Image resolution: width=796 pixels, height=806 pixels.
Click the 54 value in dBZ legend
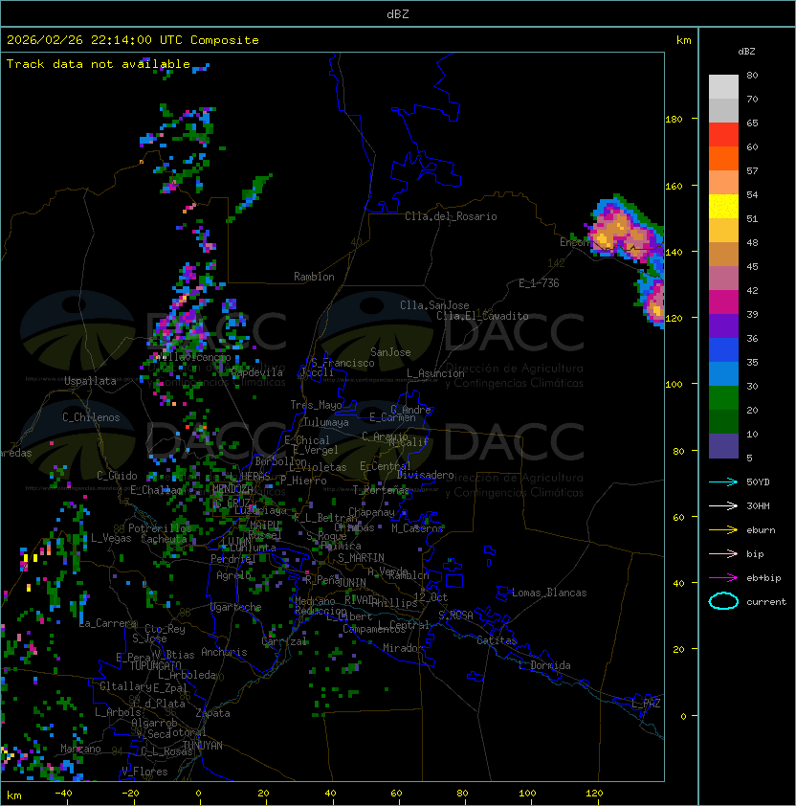pyautogui.click(x=752, y=195)
